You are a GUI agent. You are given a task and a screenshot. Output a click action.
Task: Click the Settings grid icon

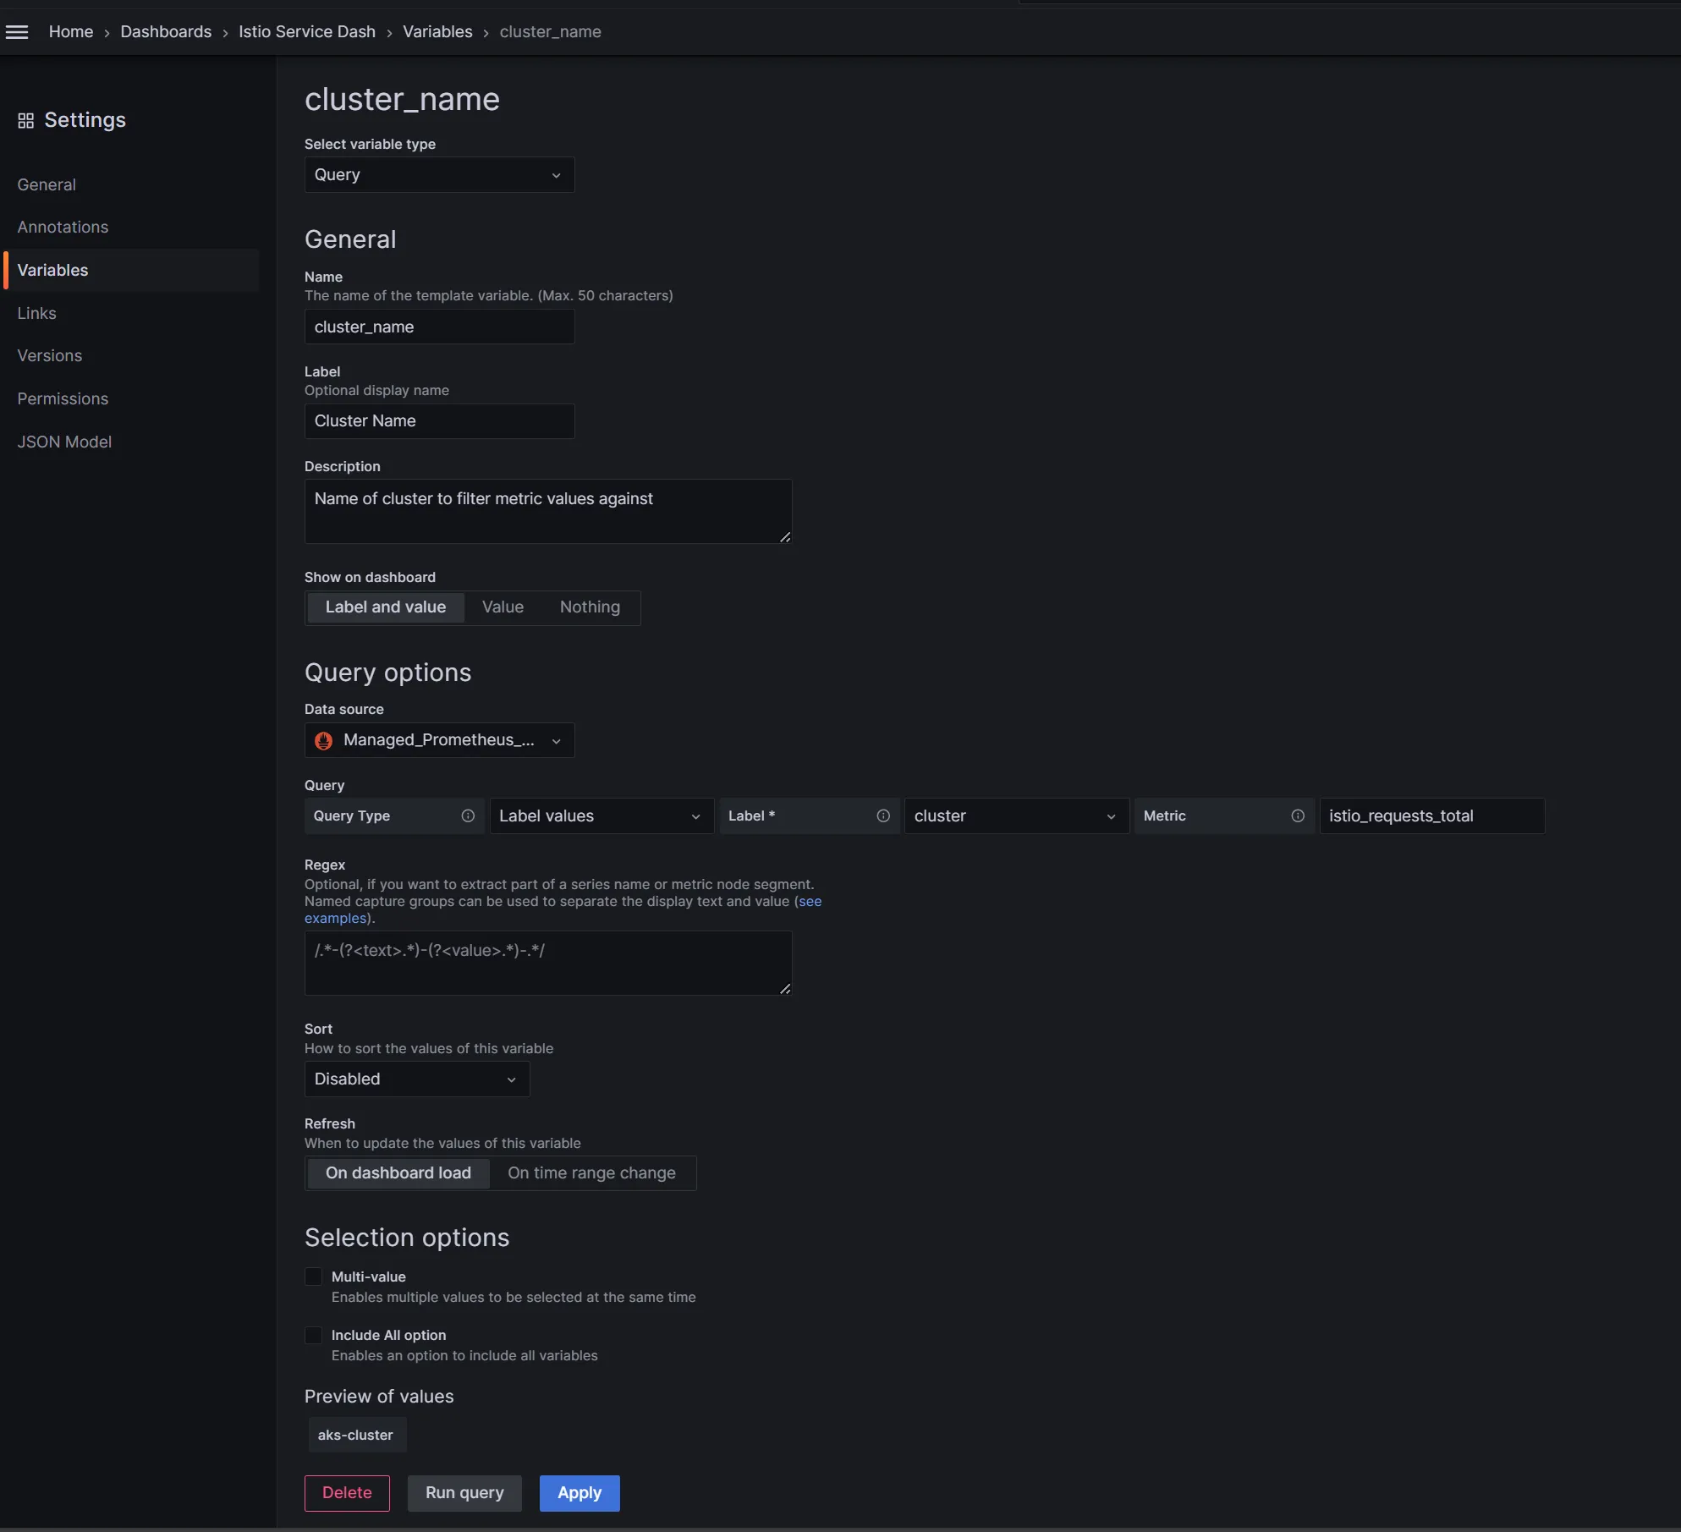(25, 121)
